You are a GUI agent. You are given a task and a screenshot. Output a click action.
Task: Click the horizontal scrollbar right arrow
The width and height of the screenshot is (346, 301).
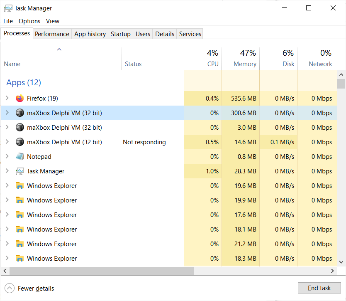(332, 271)
